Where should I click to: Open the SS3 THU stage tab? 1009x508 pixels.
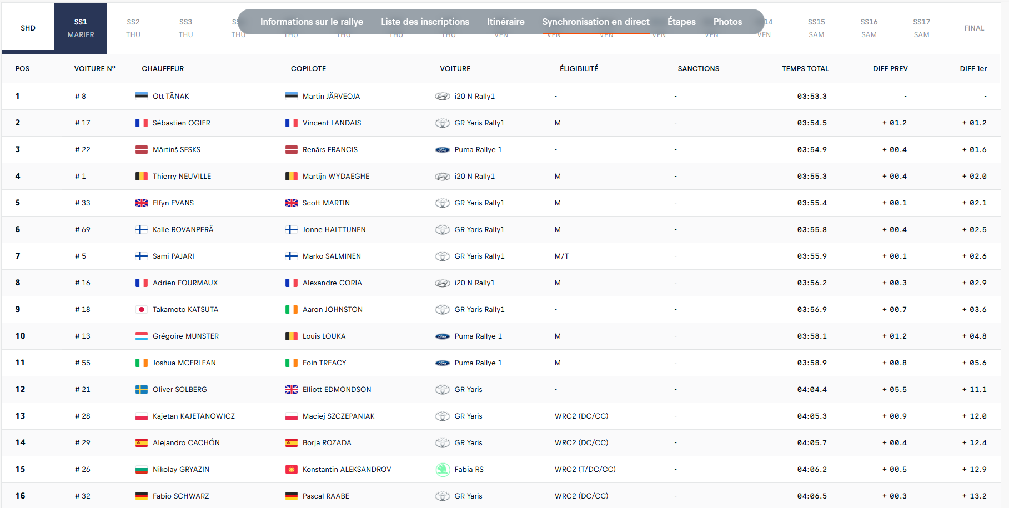point(186,28)
